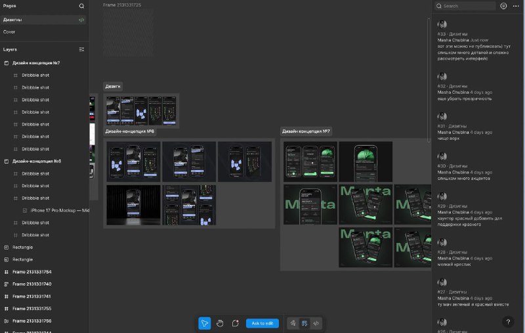The image size is (525, 333).
Task: Toggle Dev Mode code icon in toolbar
Action: [316, 323]
